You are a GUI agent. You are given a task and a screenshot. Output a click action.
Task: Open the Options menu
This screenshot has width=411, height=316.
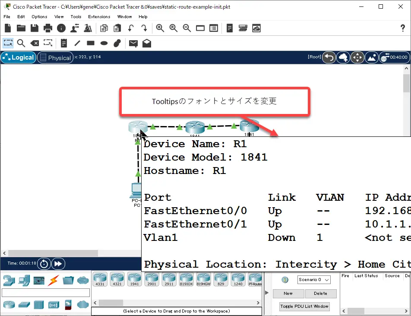[39, 16]
